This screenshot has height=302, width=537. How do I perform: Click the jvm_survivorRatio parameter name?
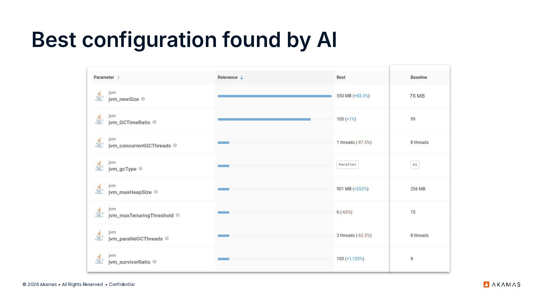click(129, 262)
